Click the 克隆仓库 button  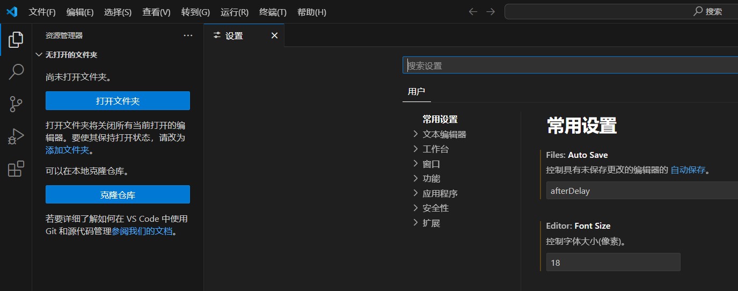coord(118,195)
